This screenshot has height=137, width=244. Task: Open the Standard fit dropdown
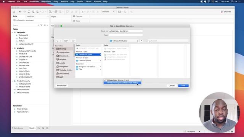pos(108,12)
